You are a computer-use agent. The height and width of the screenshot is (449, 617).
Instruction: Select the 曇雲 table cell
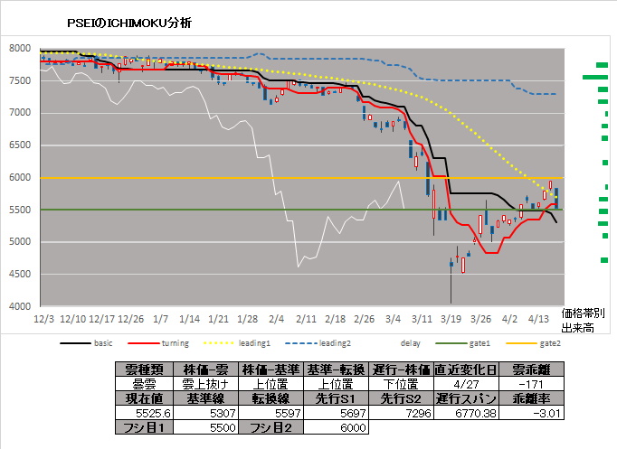[144, 384]
